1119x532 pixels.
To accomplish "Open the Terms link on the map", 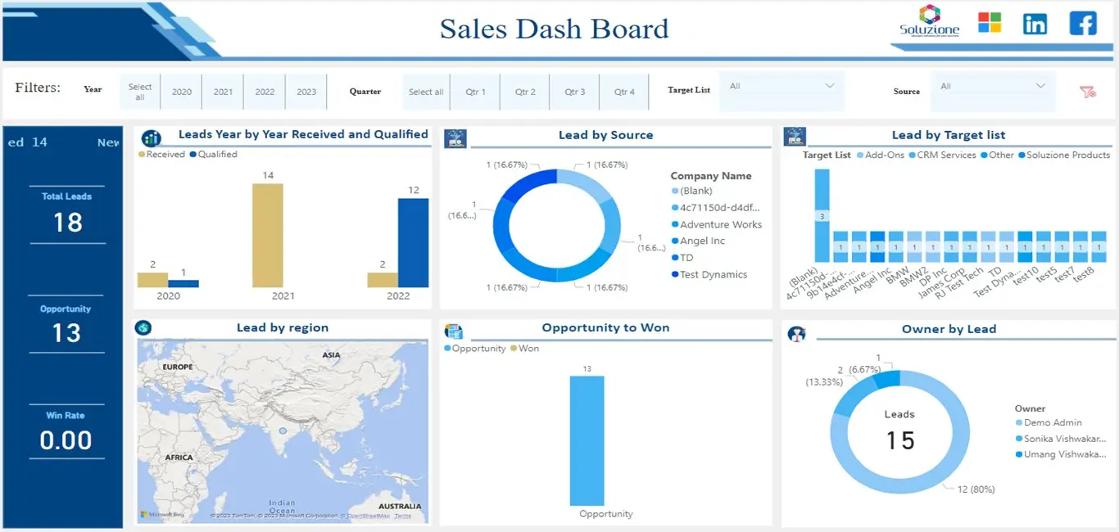I will [402, 516].
